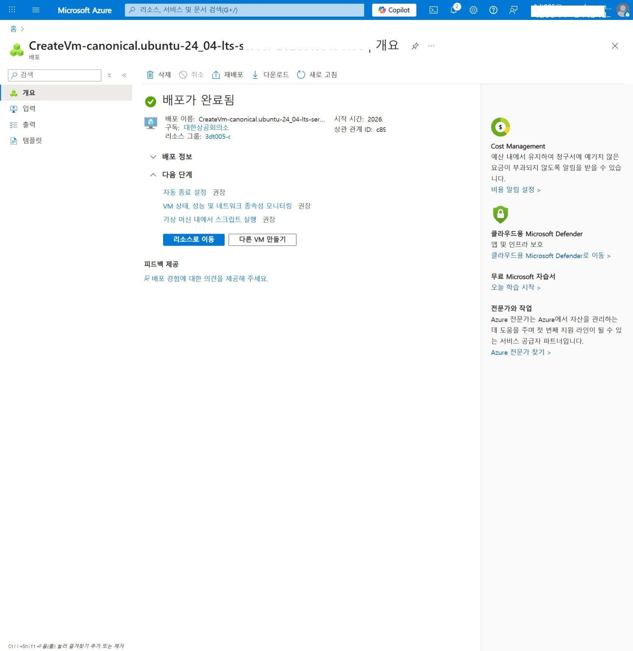Clear the sidebar search box

click(x=109, y=75)
